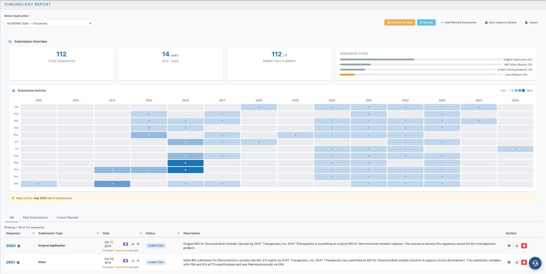Refresh the chronology report
The height and width of the screenshot is (274, 546).
point(426,22)
